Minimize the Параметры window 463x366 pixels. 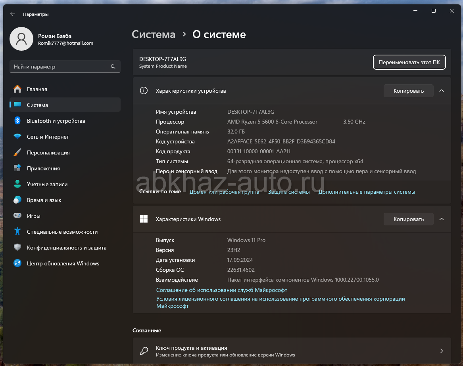coord(415,11)
